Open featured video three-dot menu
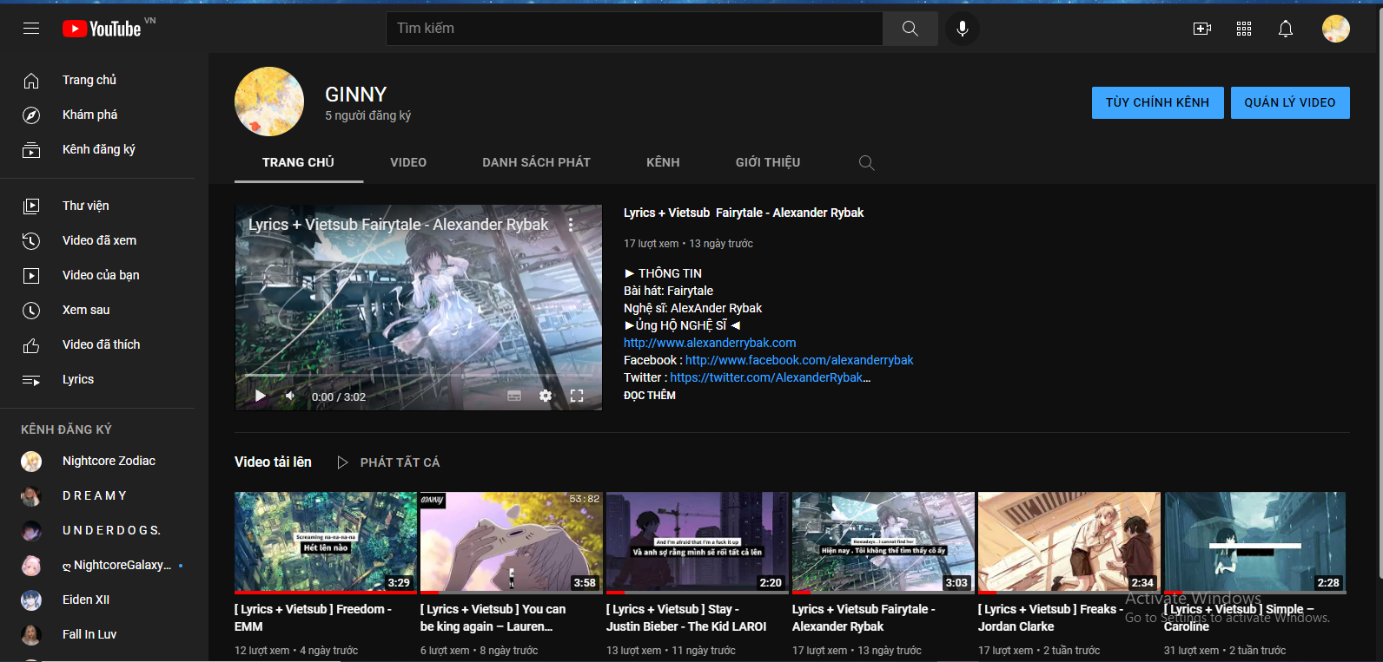This screenshot has height=662, width=1383. [571, 225]
